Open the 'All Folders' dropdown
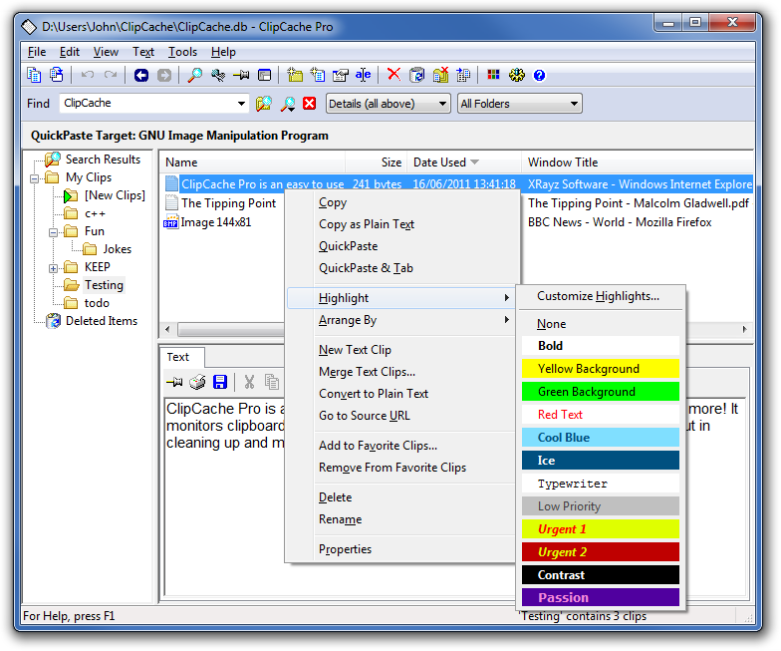The width and height of the screenshot is (781, 651). [574, 104]
